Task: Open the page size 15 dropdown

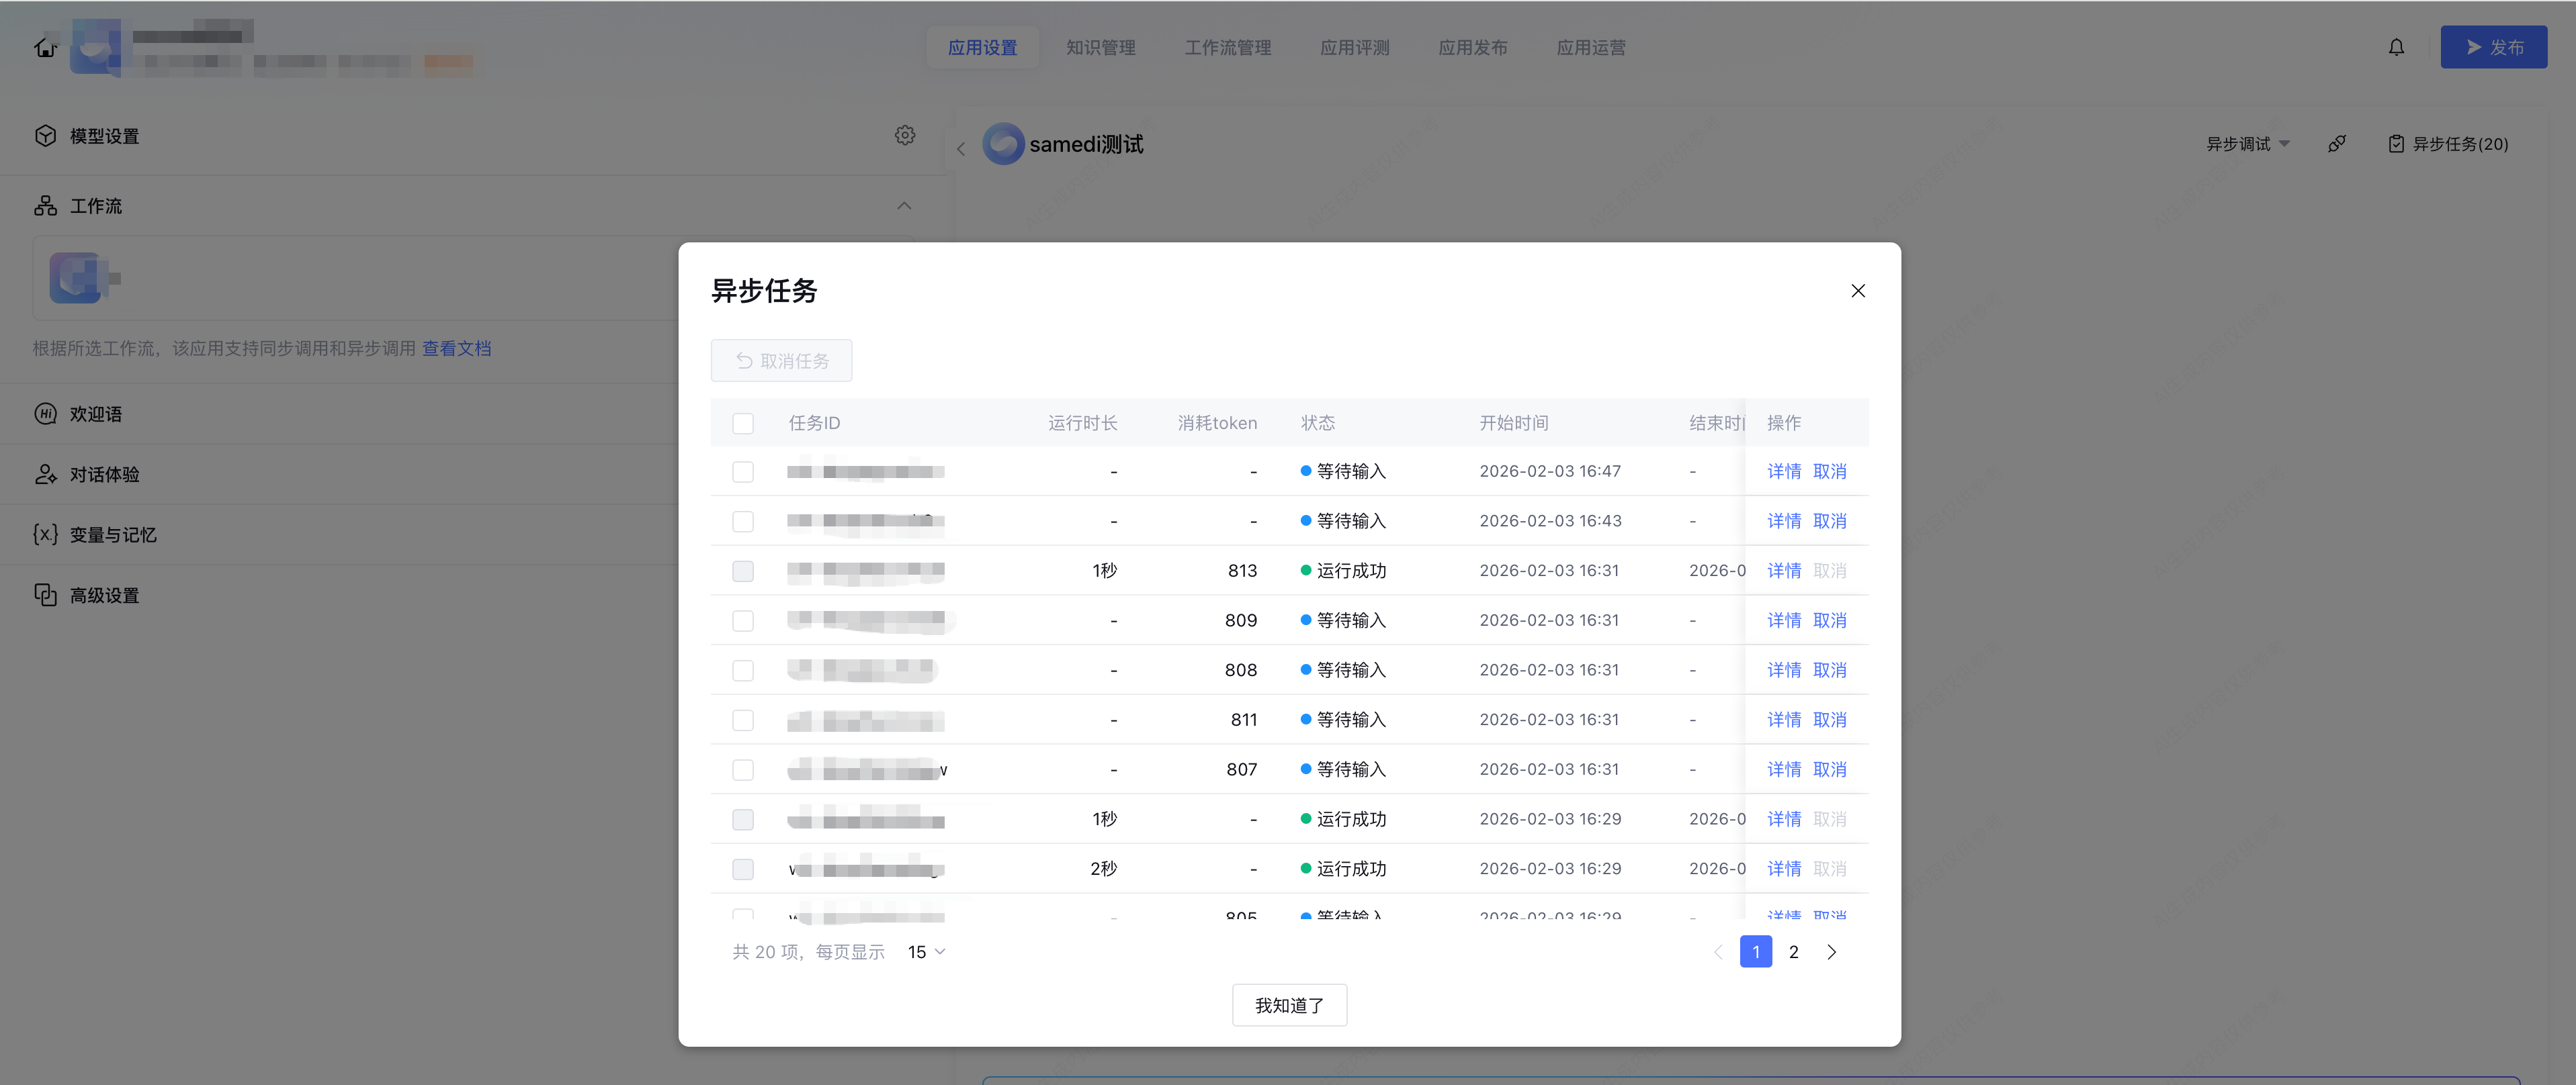Action: (x=926, y=952)
